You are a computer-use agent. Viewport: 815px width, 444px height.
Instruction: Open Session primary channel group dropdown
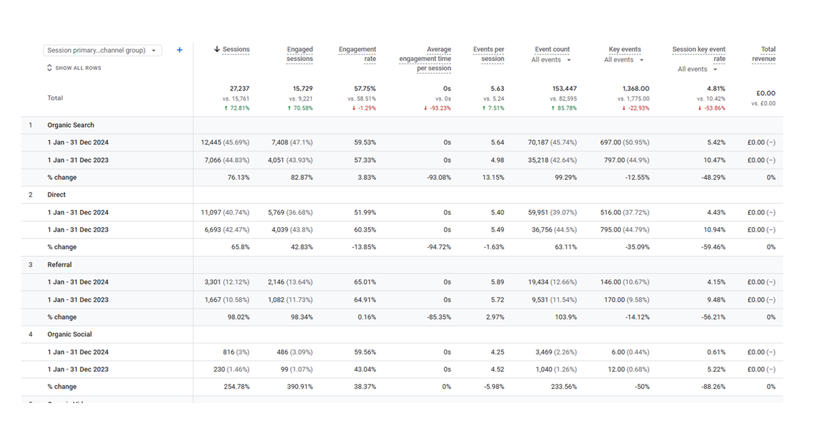102,50
